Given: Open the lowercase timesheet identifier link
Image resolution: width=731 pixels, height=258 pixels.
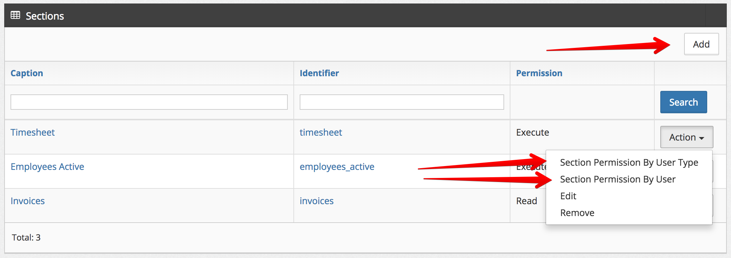Looking at the screenshot, I should tap(321, 132).
